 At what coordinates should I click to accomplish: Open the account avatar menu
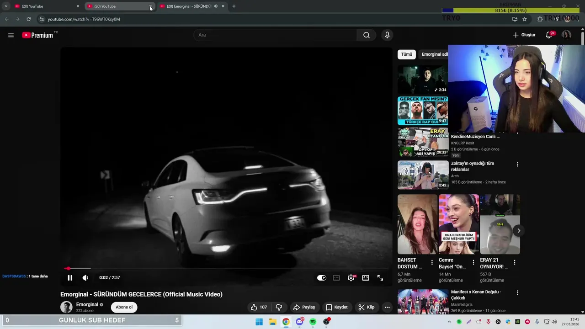566,35
